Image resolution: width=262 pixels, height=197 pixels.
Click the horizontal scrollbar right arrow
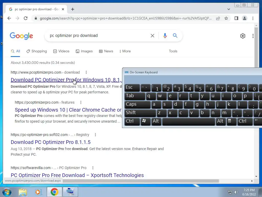pyautogui.click(x=252, y=181)
